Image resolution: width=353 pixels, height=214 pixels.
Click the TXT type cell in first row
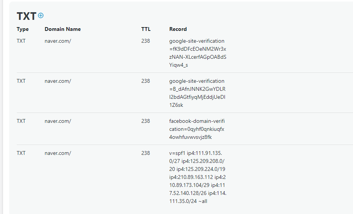21,41
